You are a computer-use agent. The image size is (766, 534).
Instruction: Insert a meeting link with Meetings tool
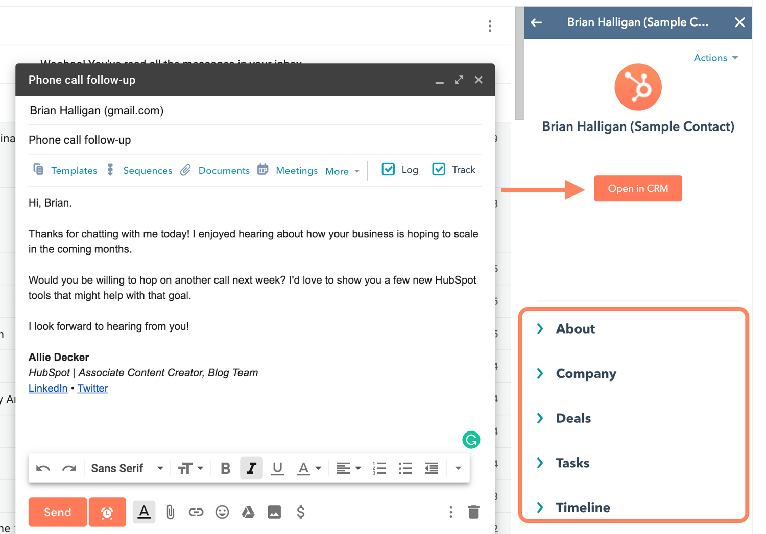click(296, 170)
